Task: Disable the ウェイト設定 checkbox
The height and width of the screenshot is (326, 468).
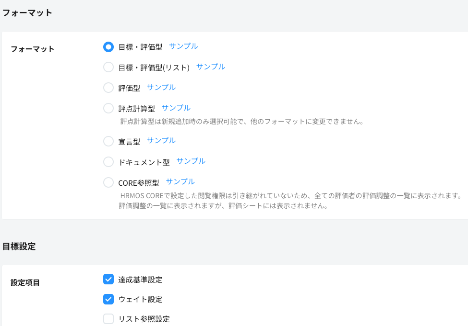Action: click(108, 299)
